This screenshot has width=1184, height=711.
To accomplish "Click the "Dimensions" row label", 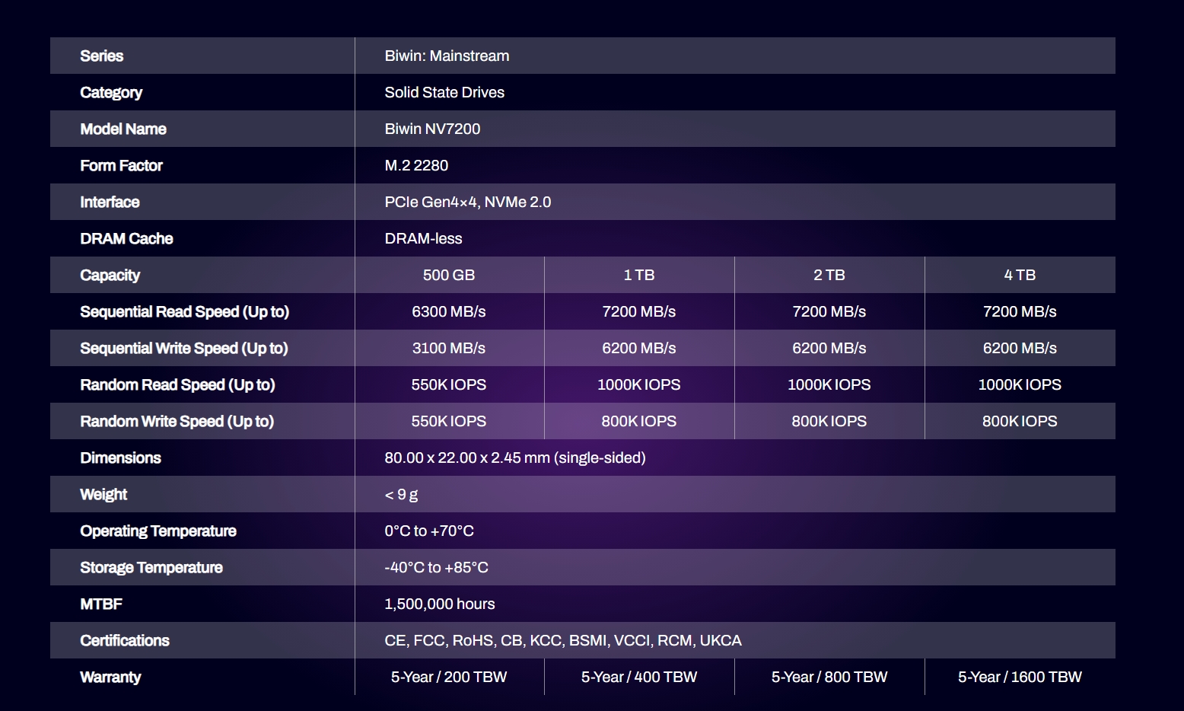I will (120, 458).
